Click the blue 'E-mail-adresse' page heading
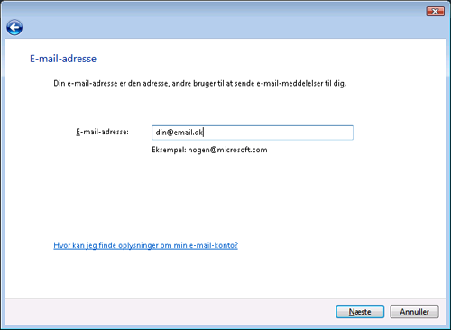451x330 pixels. [63, 59]
